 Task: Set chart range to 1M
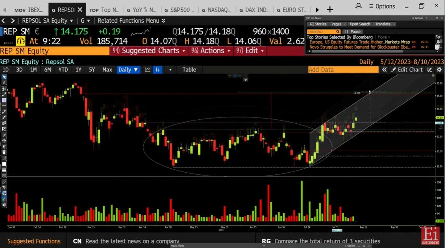coord(33,70)
